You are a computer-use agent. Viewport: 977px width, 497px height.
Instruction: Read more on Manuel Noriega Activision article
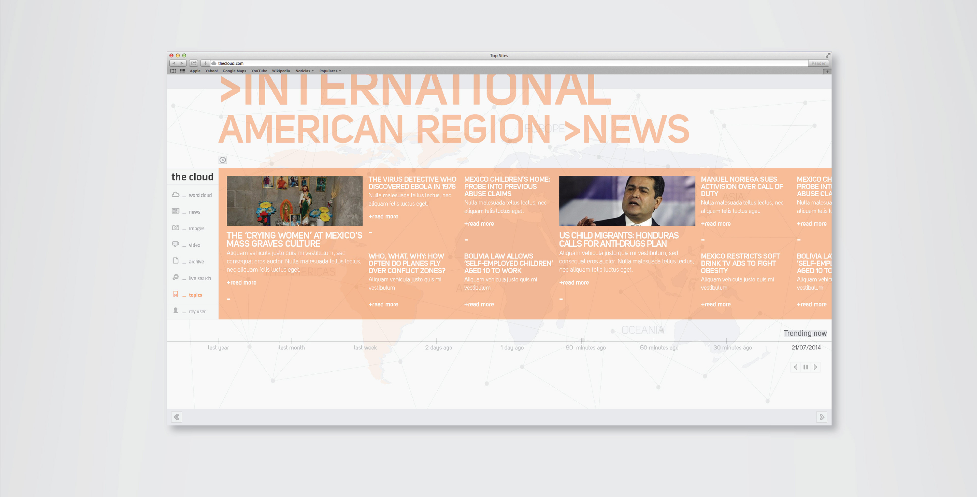[715, 224]
